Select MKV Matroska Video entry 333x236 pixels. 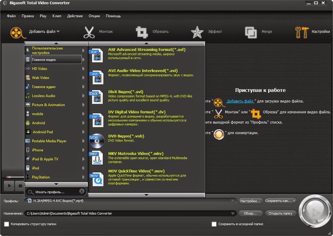146,158
